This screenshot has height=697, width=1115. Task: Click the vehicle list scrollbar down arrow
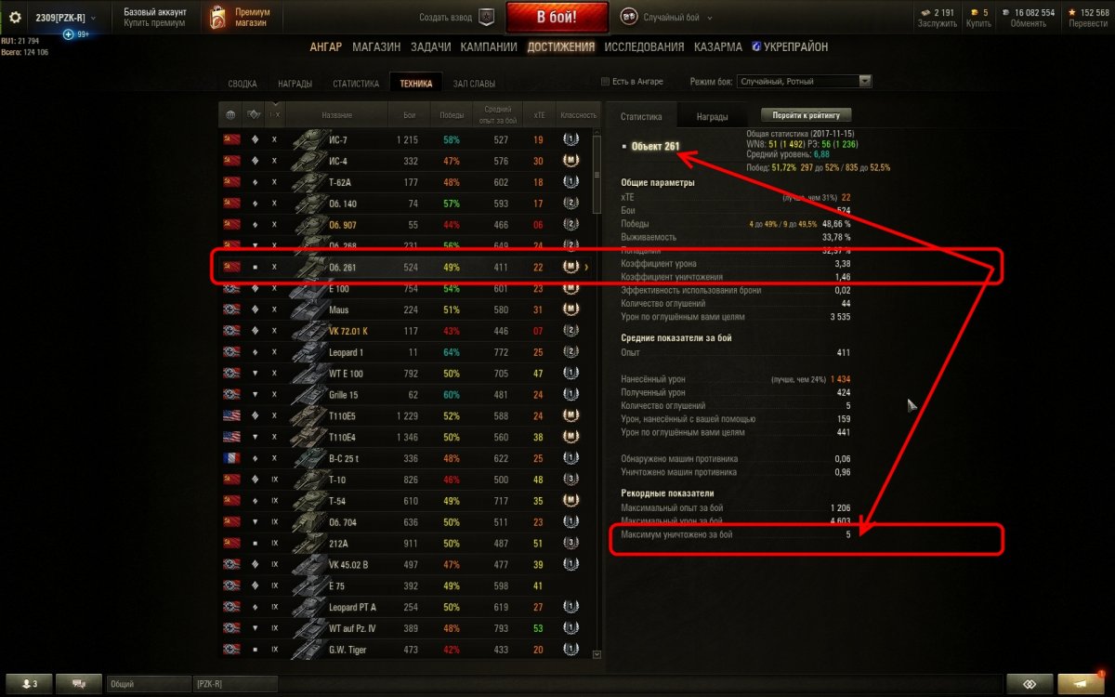[597, 654]
